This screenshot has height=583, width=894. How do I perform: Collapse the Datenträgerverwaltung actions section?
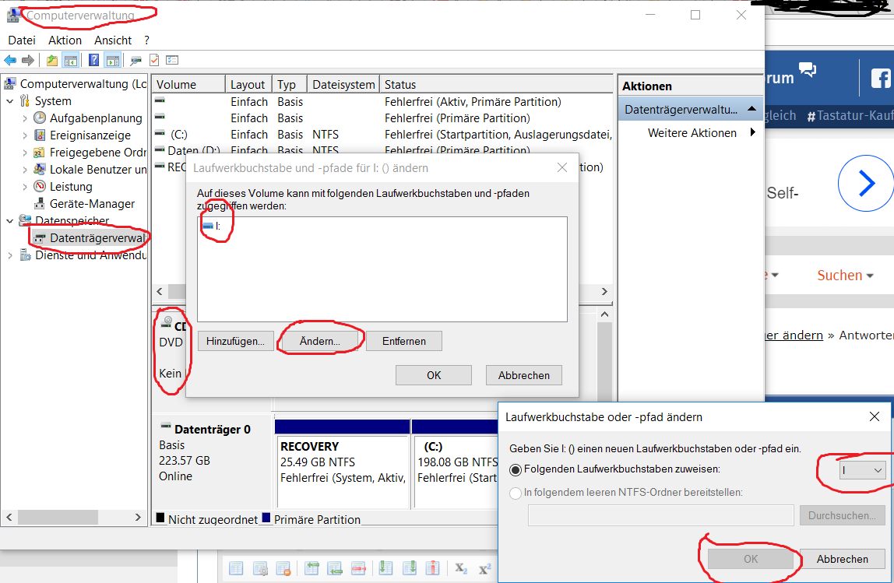pos(751,108)
